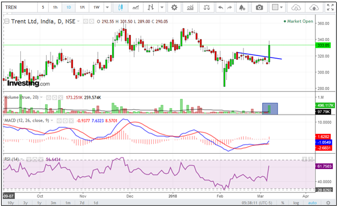Screen dimensions: 339x209
Task: Select the 1h interval
Action: click(x=55, y=8)
